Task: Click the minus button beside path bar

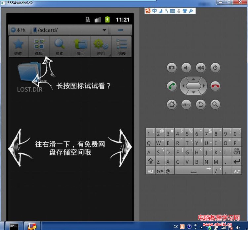Action: point(120,30)
